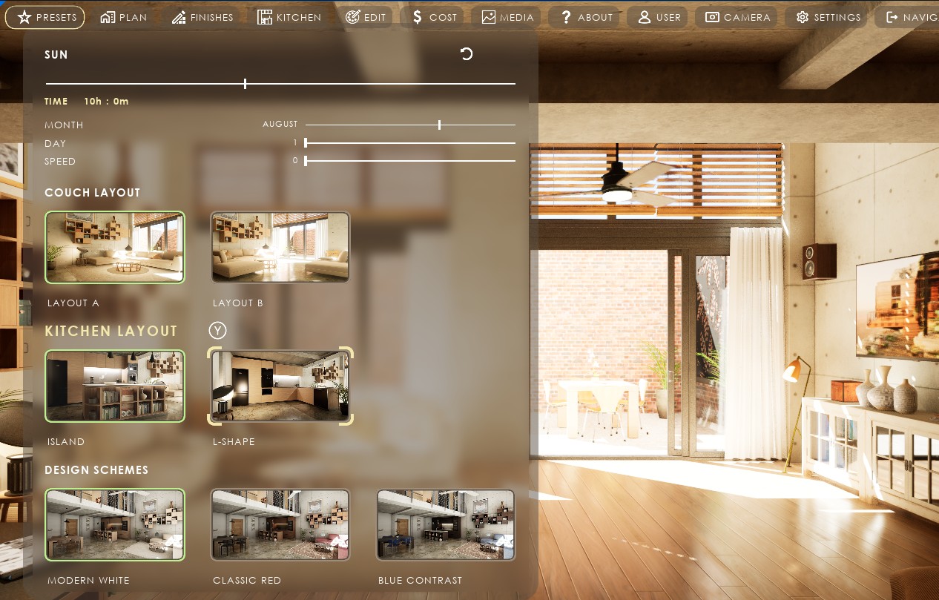Click the SUN section title
This screenshot has width=939, height=600.
(x=56, y=55)
